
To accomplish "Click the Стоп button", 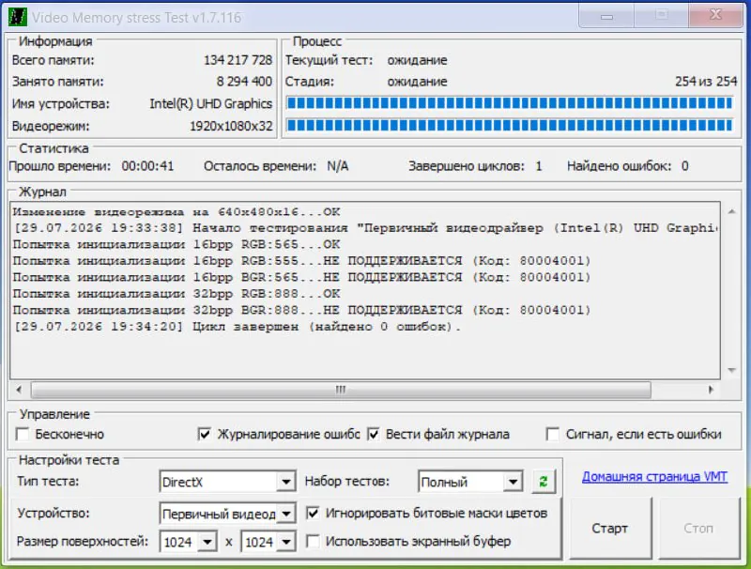I will point(698,529).
